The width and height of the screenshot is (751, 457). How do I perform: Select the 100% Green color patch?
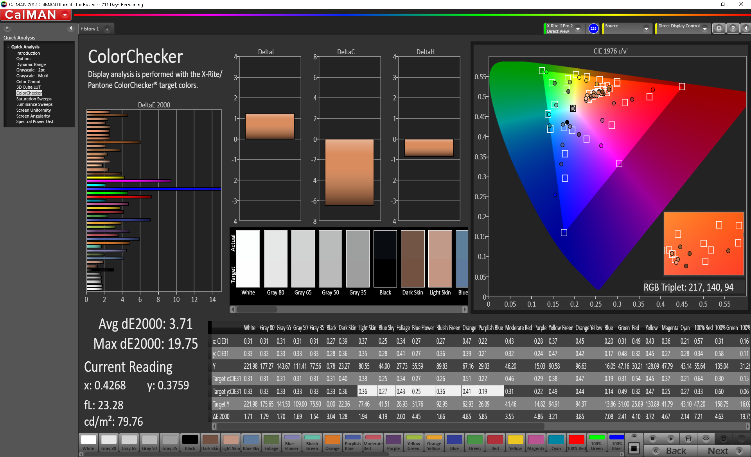click(x=597, y=443)
